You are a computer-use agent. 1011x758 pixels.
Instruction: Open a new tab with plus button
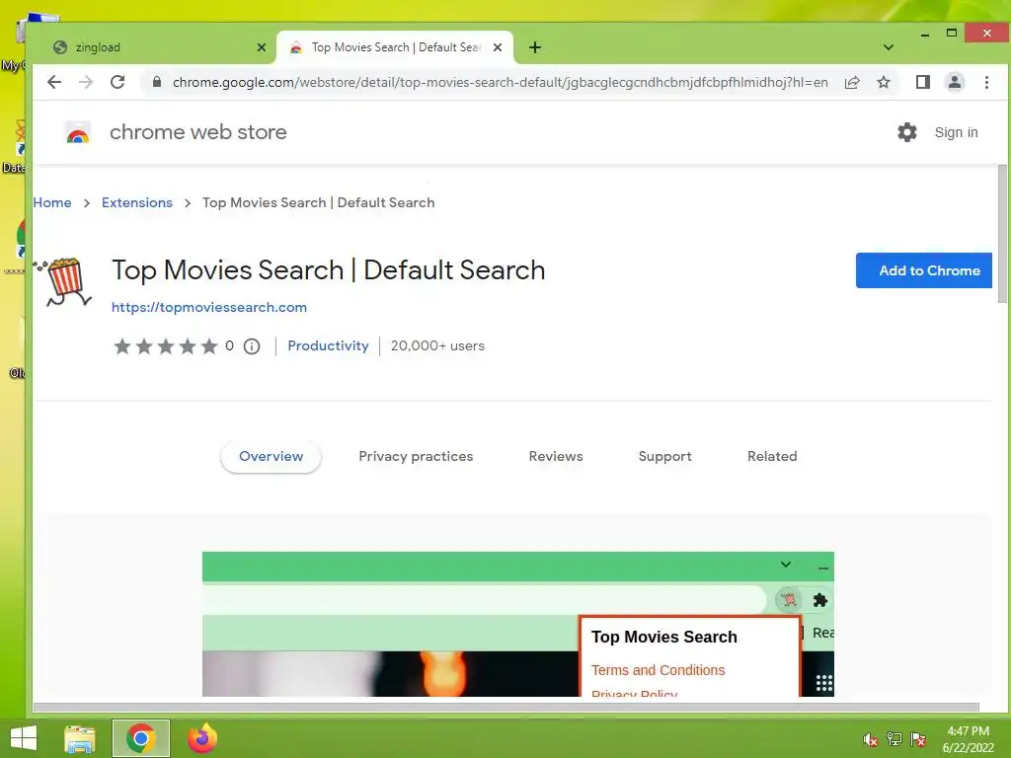pyautogui.click(x=534, y=47)
